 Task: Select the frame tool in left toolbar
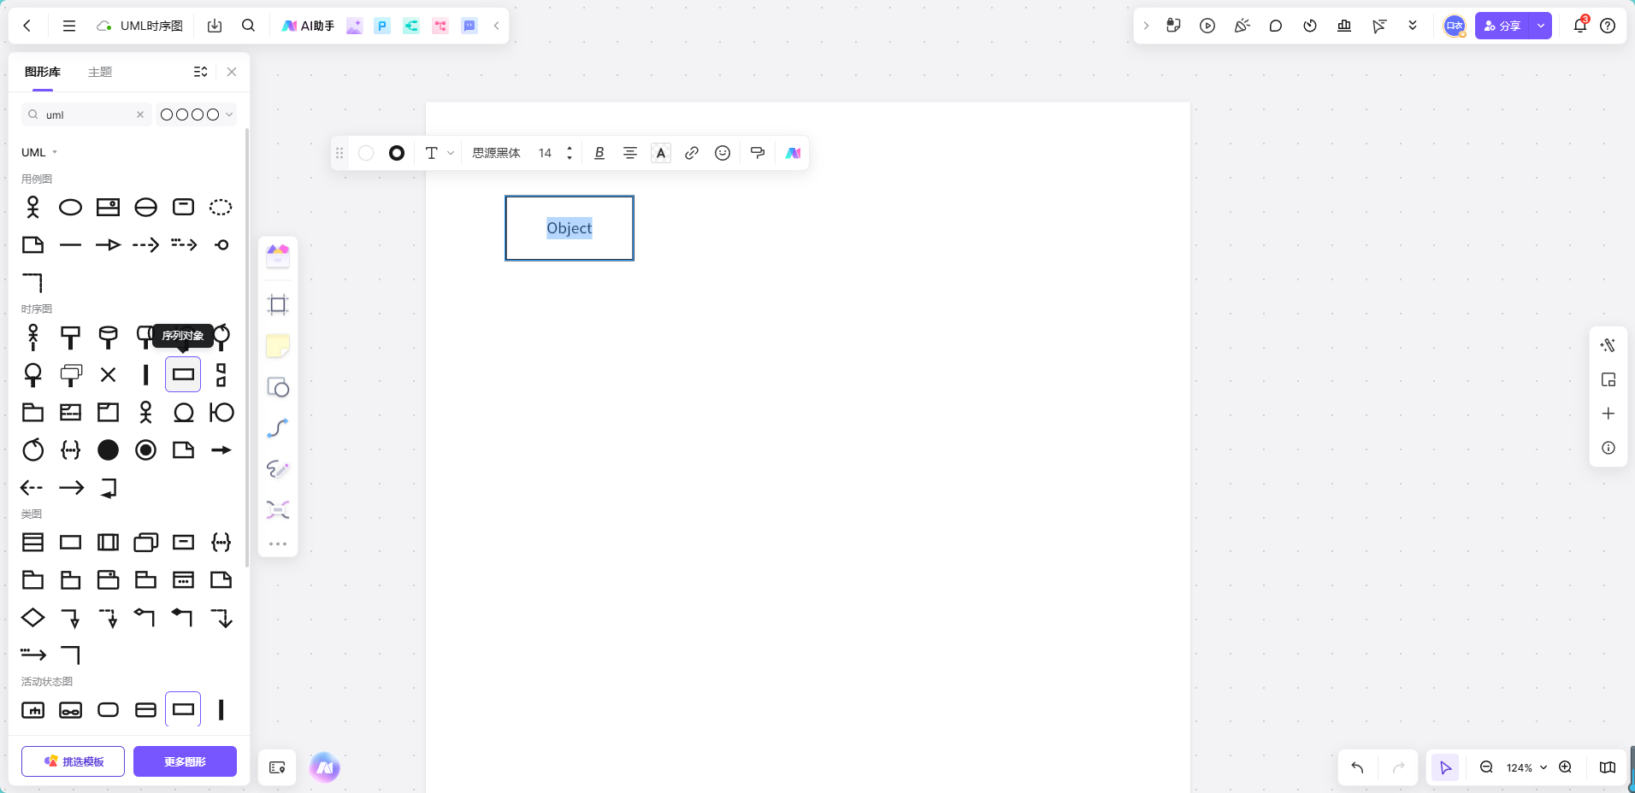tap(278, 305)
